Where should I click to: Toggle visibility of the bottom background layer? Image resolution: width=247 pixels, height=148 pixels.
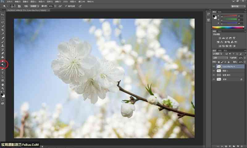tap(214, 79)
